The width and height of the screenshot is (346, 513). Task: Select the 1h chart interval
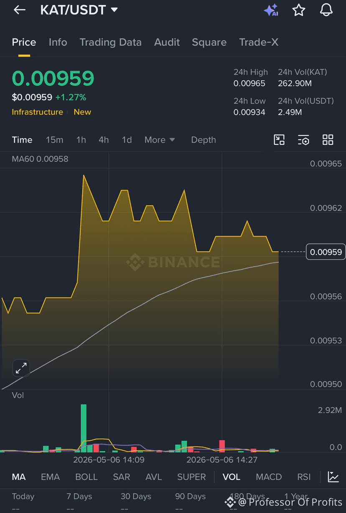pyautogui.click(x=81, y=140)
